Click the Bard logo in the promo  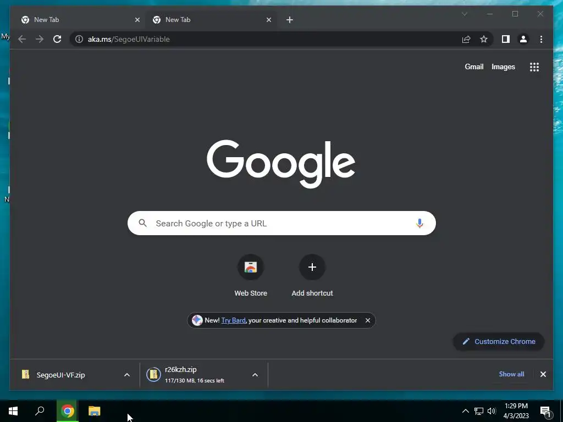(197, 320)
